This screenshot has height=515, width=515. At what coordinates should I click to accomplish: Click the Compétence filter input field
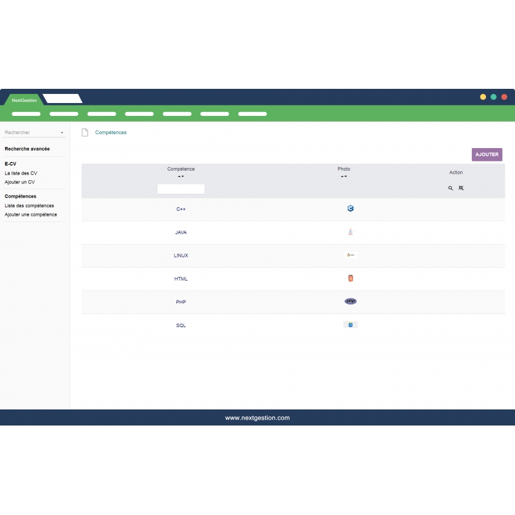[181, 189]
